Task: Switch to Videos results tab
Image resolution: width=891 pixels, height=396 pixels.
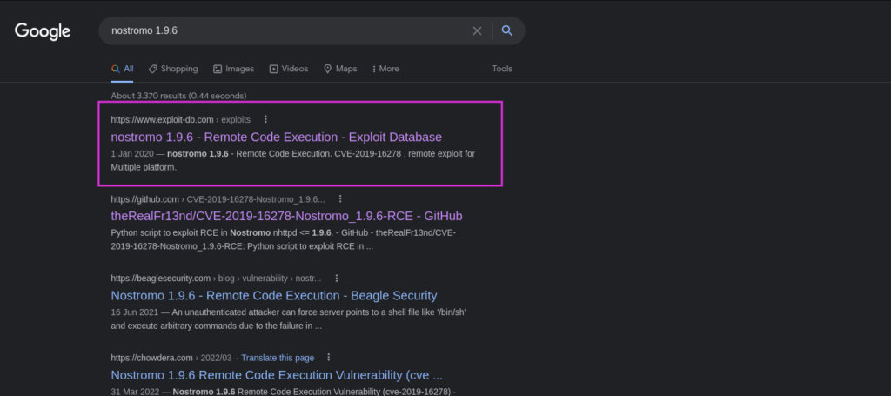Action: 288,69
